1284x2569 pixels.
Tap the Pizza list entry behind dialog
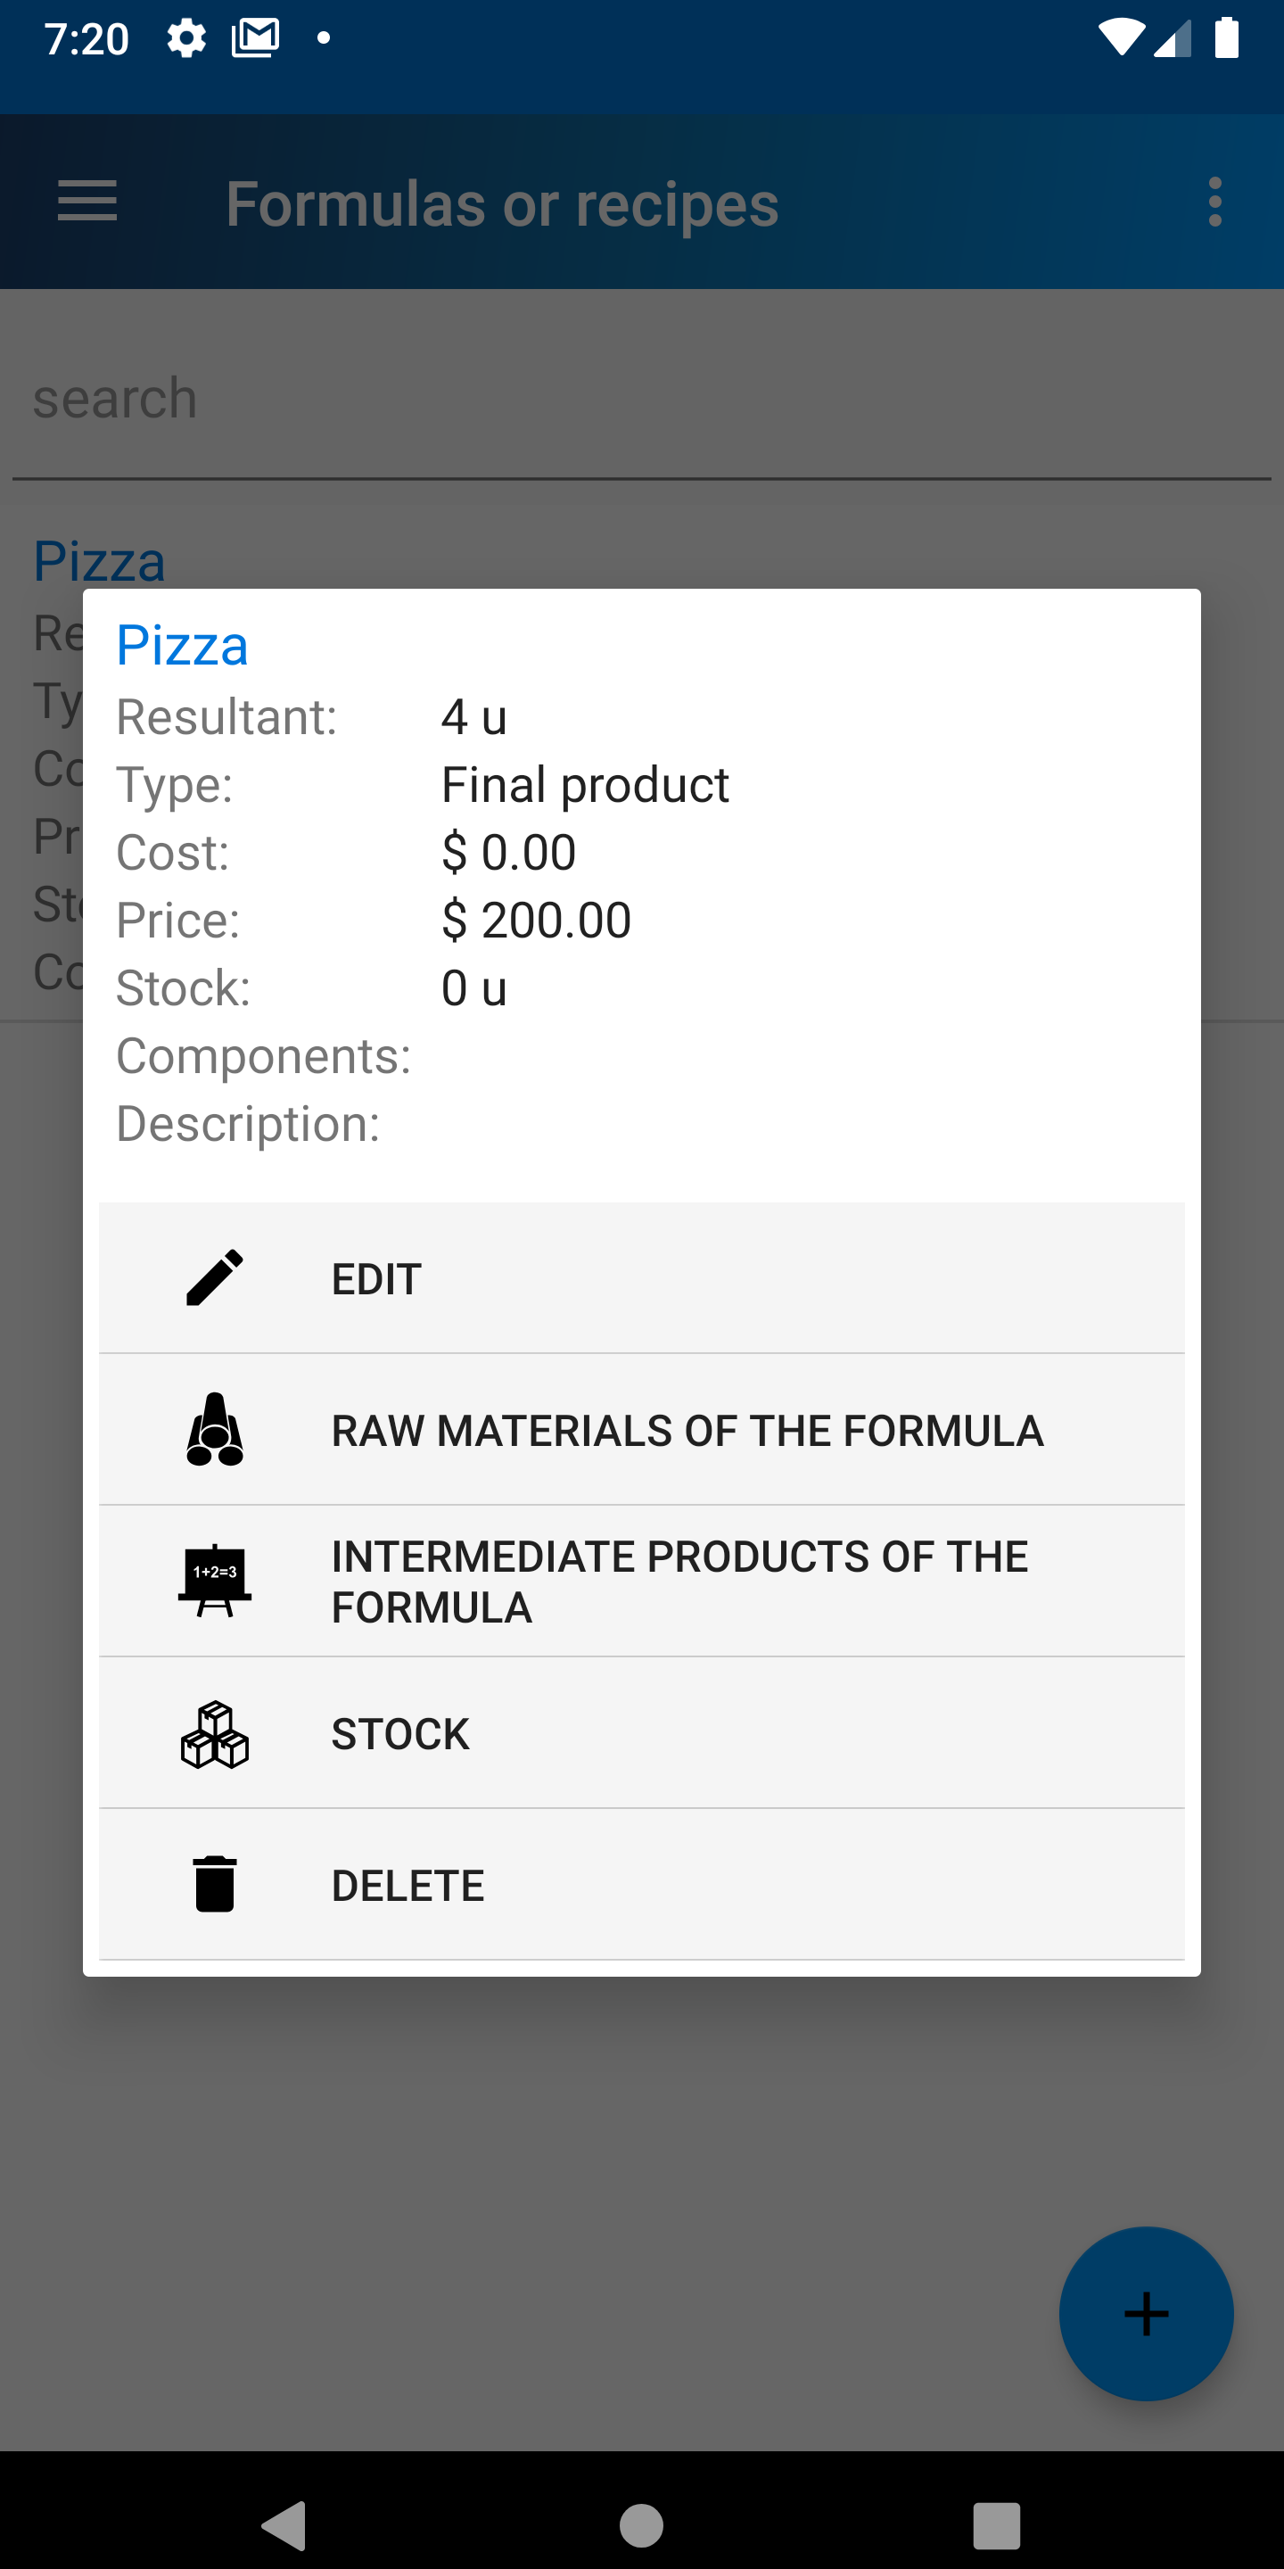coord(100,559)
